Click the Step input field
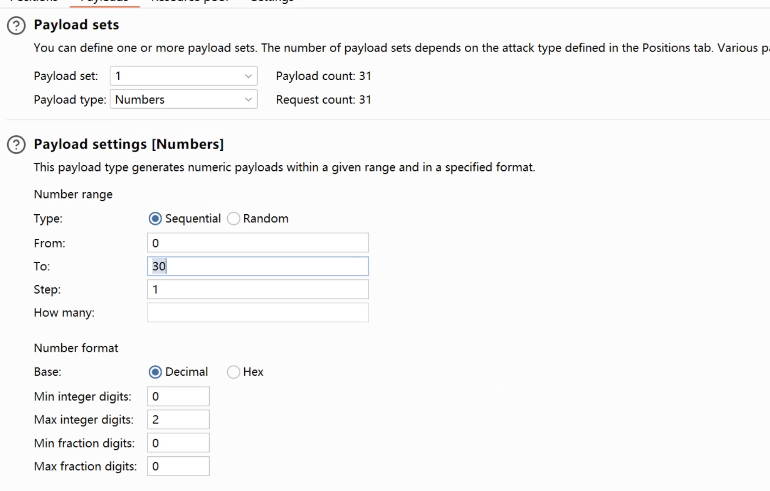770x491 pixels. [257, 289]
